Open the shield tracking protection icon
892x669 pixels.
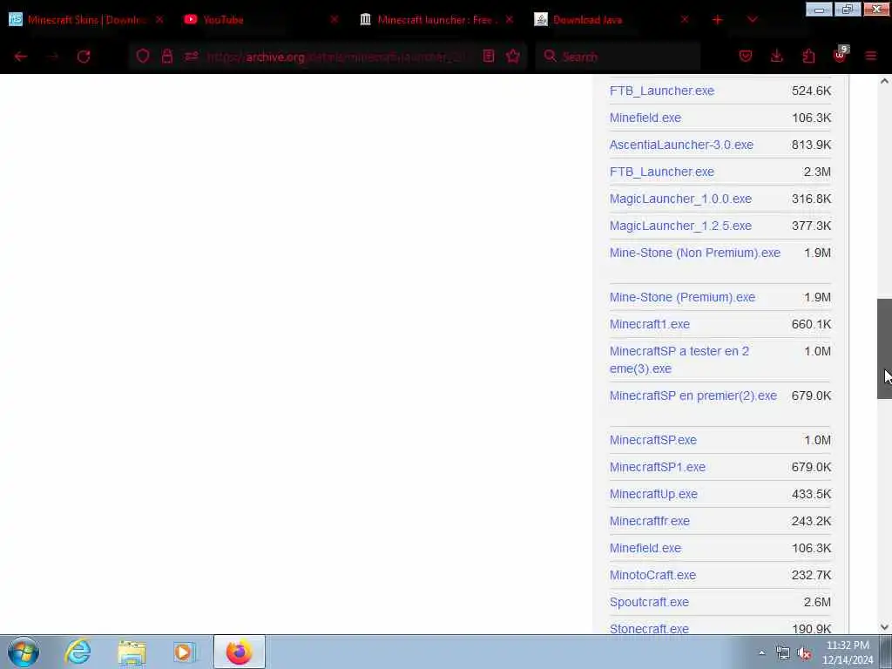click(143, 56)
